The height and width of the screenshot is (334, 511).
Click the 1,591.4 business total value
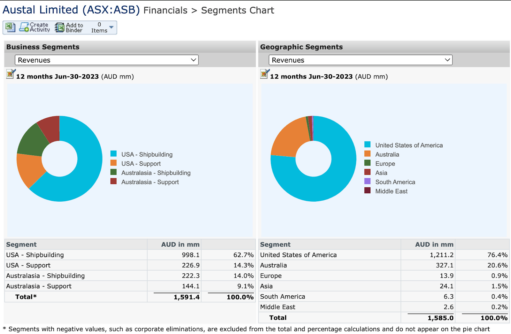(x=187, y=297)
